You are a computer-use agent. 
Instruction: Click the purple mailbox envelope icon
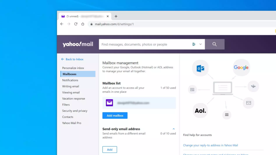pos(109,103)
